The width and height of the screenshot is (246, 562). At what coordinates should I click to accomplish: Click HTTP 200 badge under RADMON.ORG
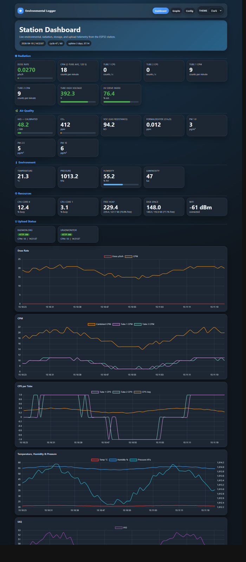[x=24, y=235]
